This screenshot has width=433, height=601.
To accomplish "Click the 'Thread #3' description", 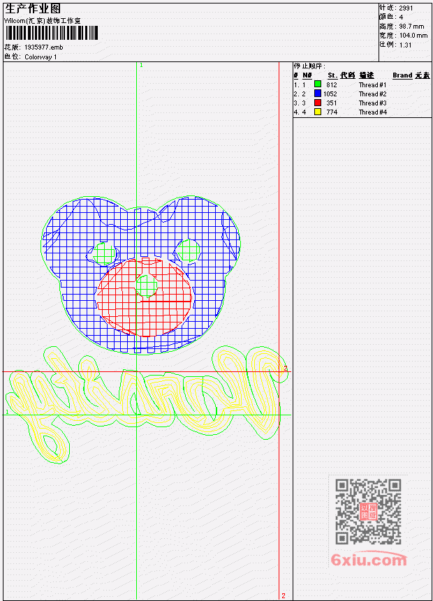I will pos(372,103).
